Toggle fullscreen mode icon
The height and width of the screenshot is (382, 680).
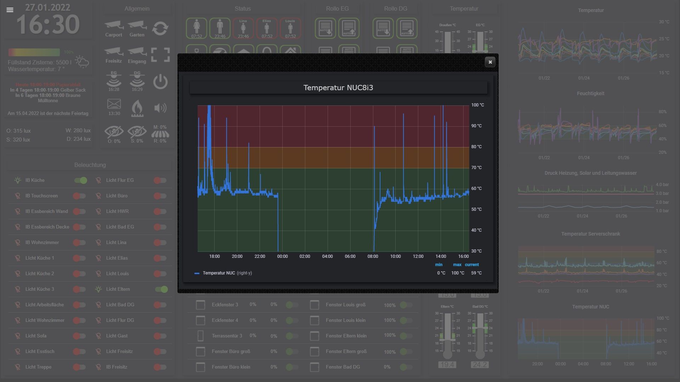click(160, 55)
